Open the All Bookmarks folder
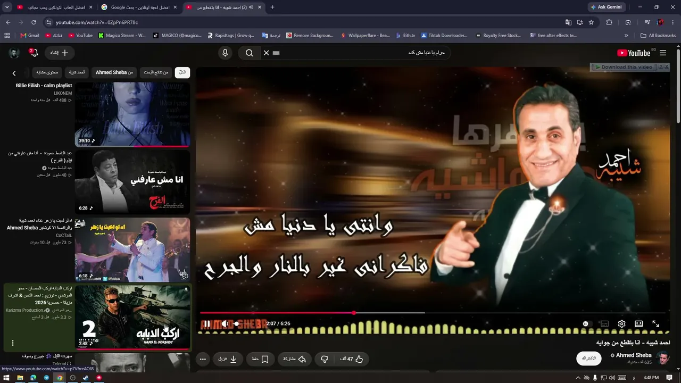Viewport: 681px width, 383px height. click(x=658, y=36)
